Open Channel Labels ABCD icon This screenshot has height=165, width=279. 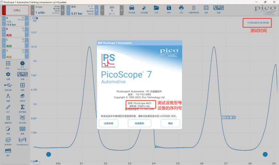(8, 119)
